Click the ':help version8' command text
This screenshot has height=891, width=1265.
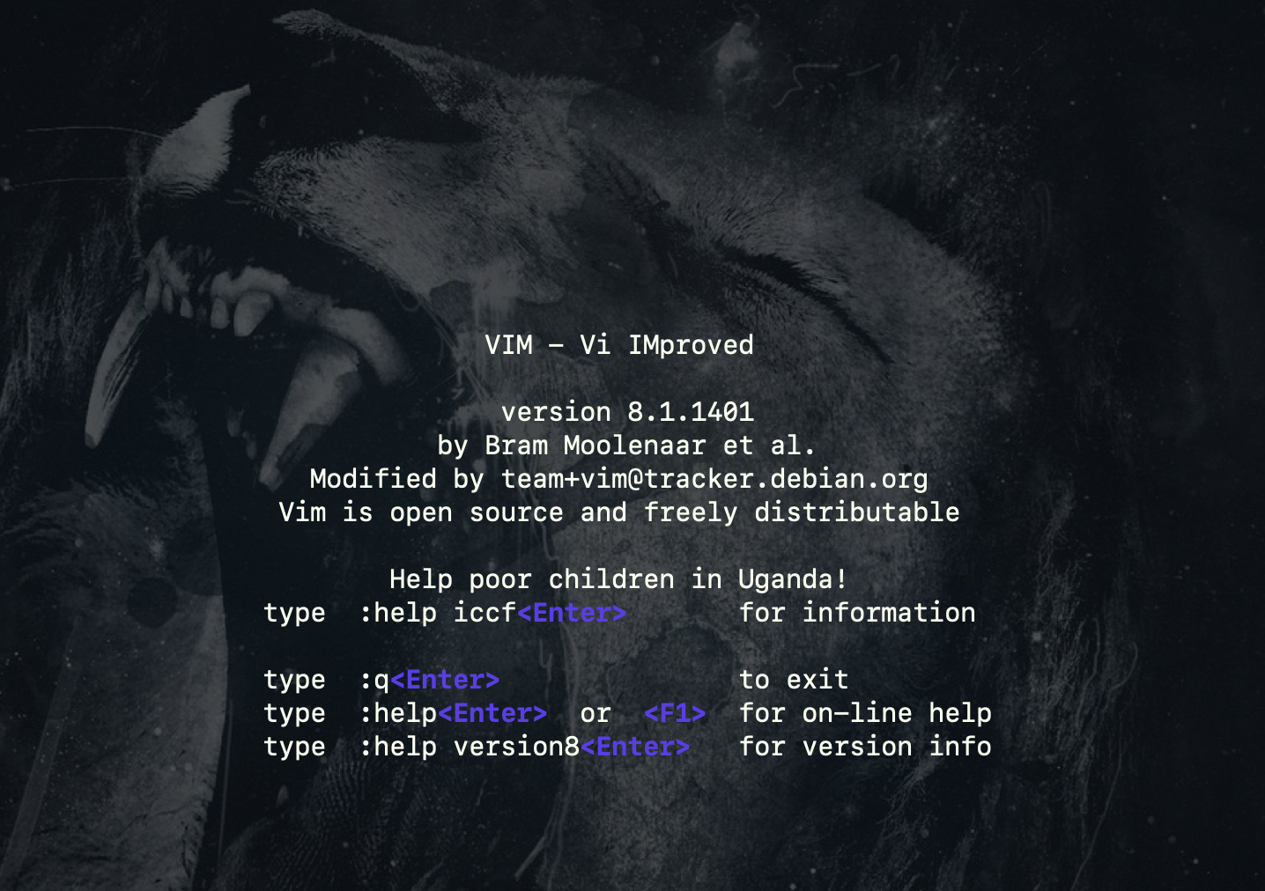[x=470, y=747]
